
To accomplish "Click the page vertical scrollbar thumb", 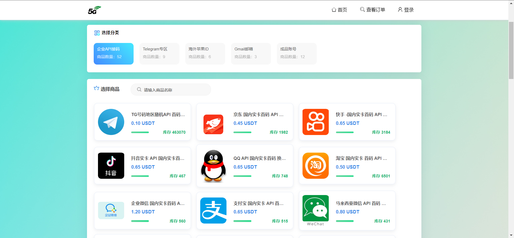I will pos(511,50).
